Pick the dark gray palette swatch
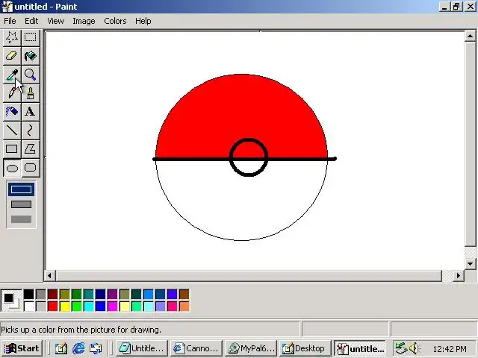 pyautogui.click(x=40, y=295)
